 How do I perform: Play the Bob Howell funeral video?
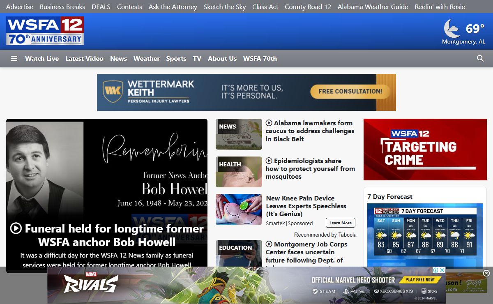(x=16, y=228)
